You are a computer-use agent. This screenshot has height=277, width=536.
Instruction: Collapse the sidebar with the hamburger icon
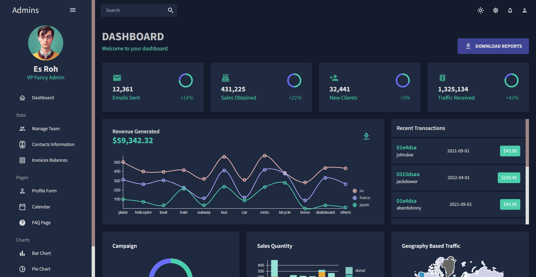coord(73,10)
